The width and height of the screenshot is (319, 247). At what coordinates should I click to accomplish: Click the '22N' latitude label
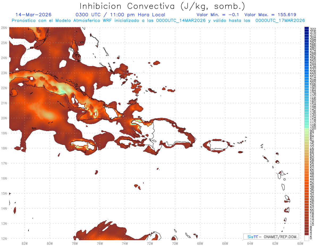click(x=4, y=88)
